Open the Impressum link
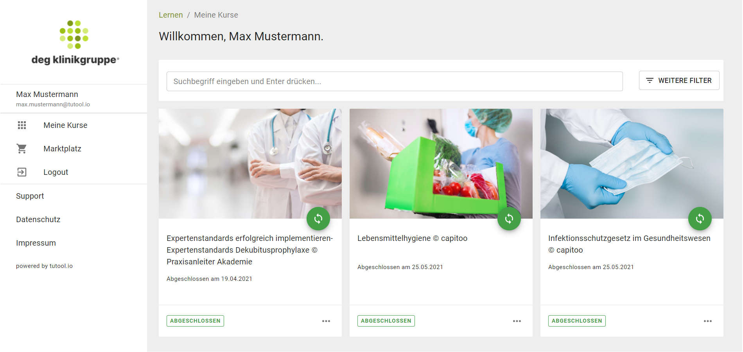The image size is (743, 352). pos(36,243)
